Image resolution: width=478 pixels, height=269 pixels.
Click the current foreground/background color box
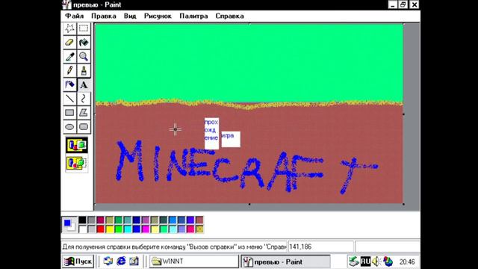pyautogui.click(x=69, y=224)
